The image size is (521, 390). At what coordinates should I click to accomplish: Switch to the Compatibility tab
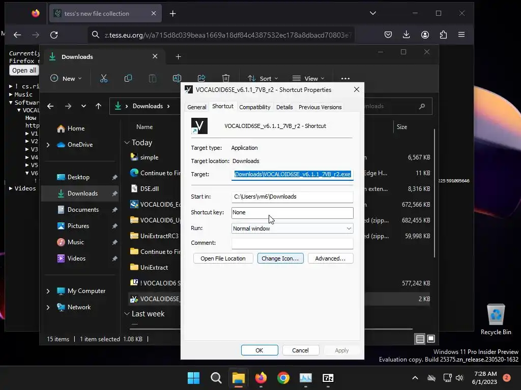point(254,107)
